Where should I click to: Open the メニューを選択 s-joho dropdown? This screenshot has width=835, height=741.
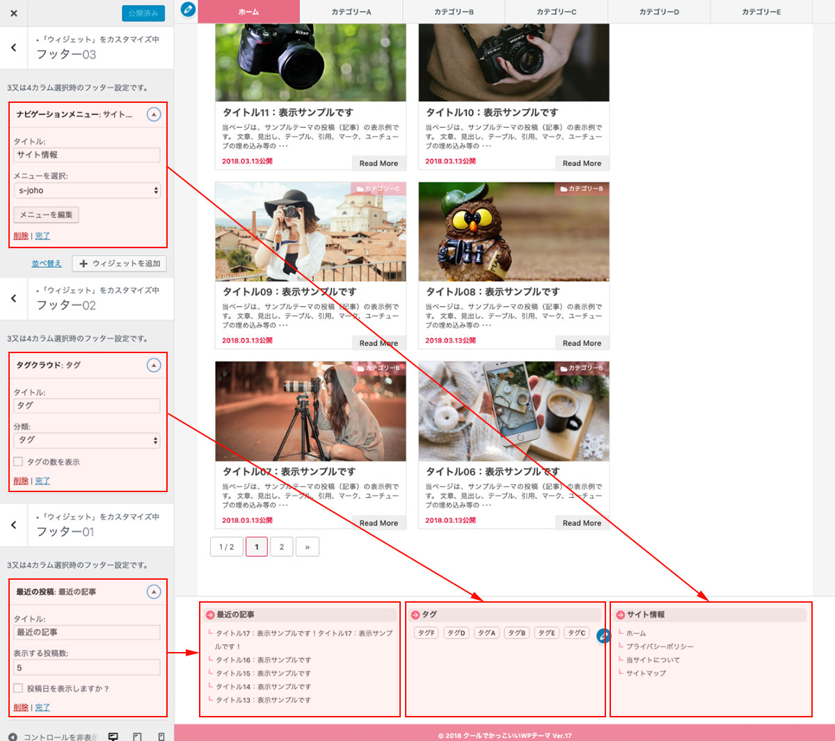coord(87,190)
